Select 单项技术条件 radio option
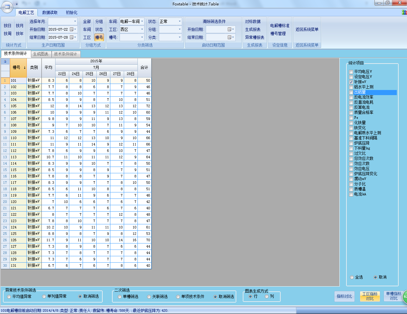Screen dimensions: 407x314 tap(178, 297)
